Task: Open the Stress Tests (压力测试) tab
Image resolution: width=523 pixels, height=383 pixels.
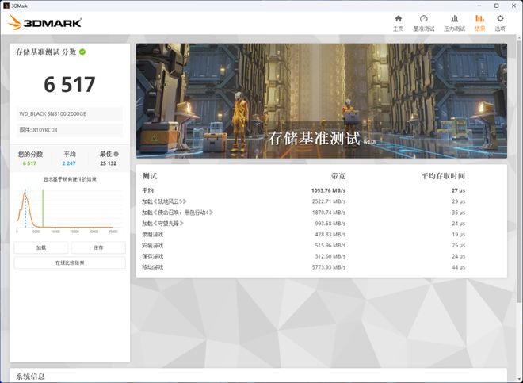Action: click(x=454, y=23)
